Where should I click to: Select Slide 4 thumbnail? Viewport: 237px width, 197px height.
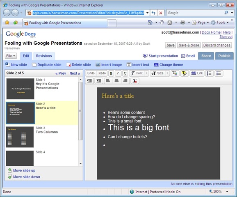click(x=20, y=158)
